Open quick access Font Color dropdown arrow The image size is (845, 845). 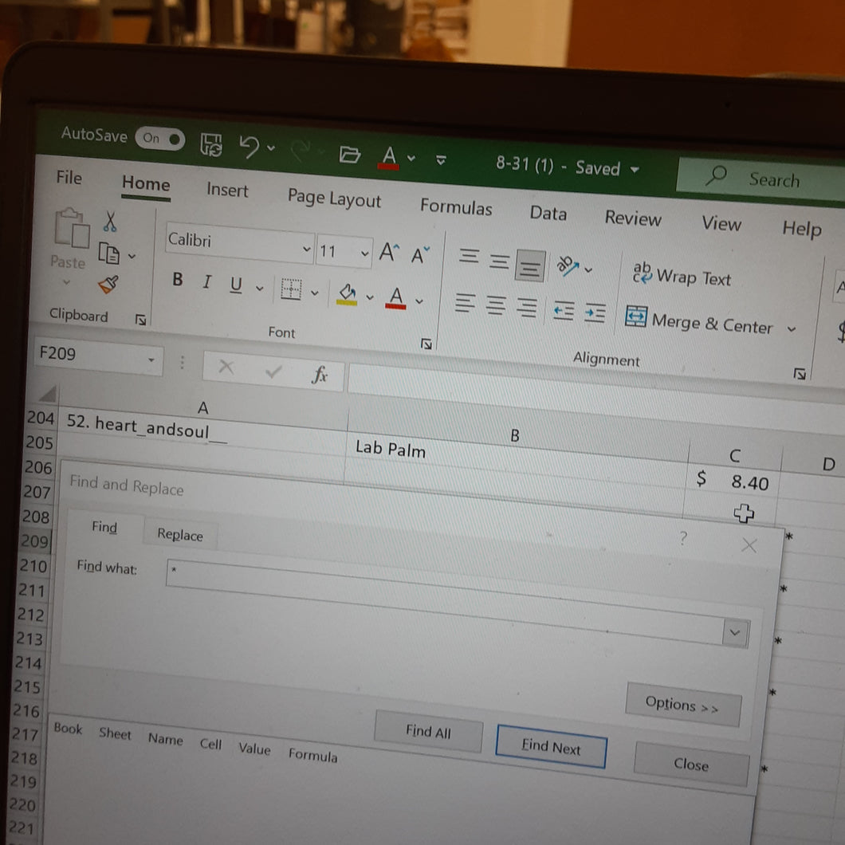pos(411,159)
